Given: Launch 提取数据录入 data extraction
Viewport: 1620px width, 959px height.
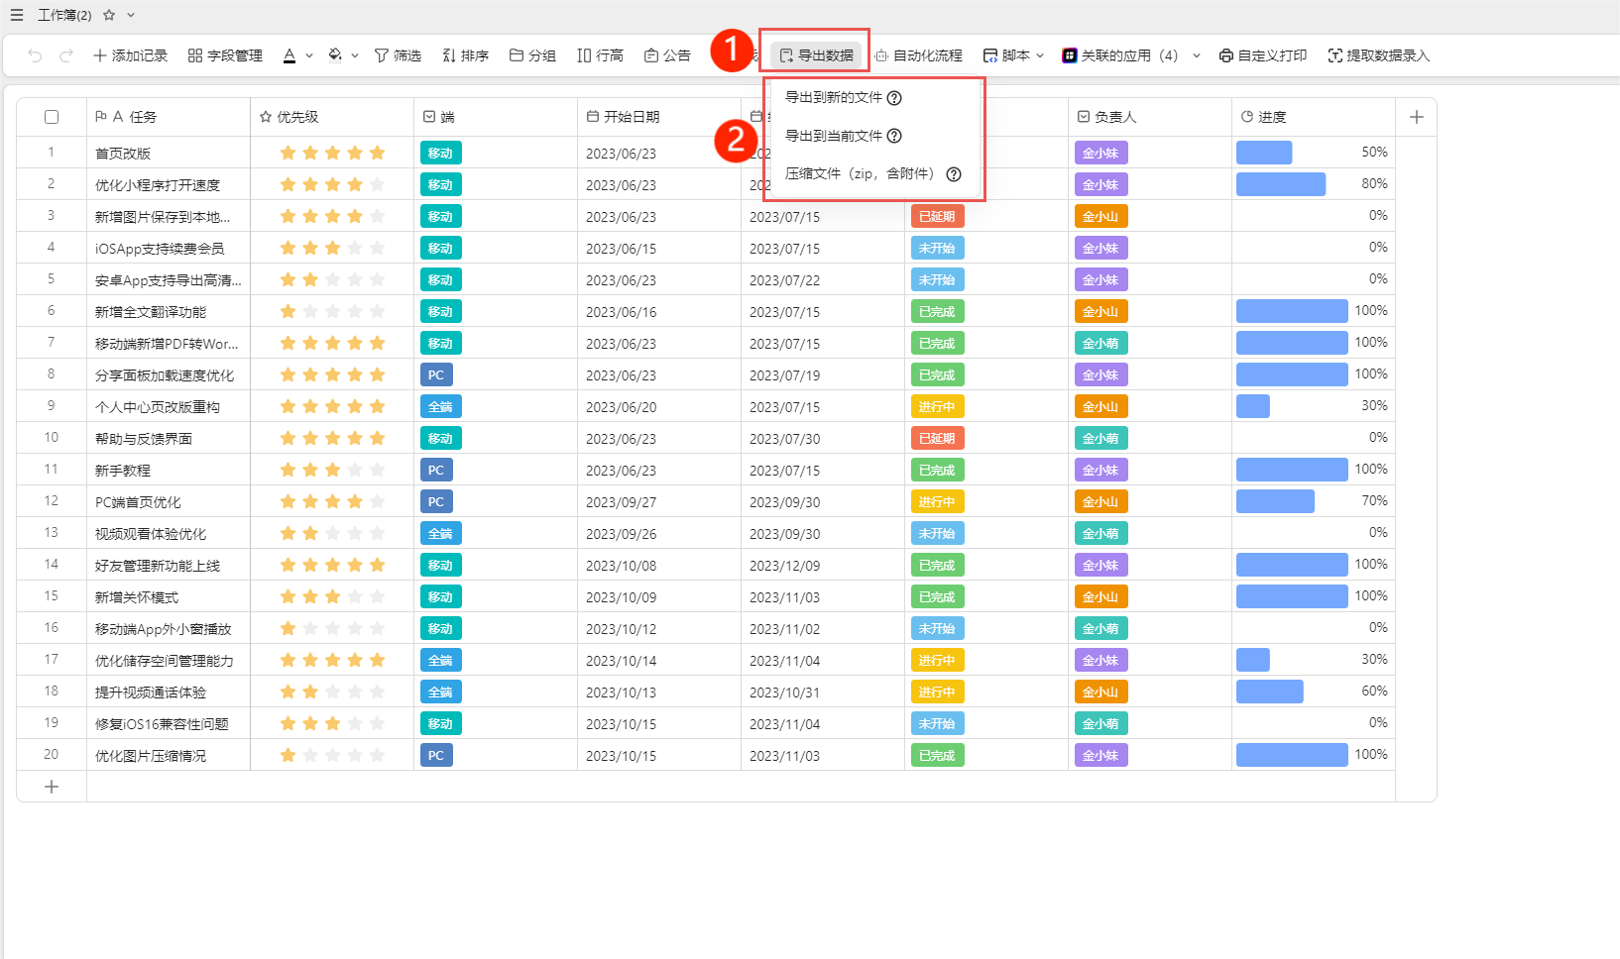Looking at the screenshot, I should tap(1378, 55).
